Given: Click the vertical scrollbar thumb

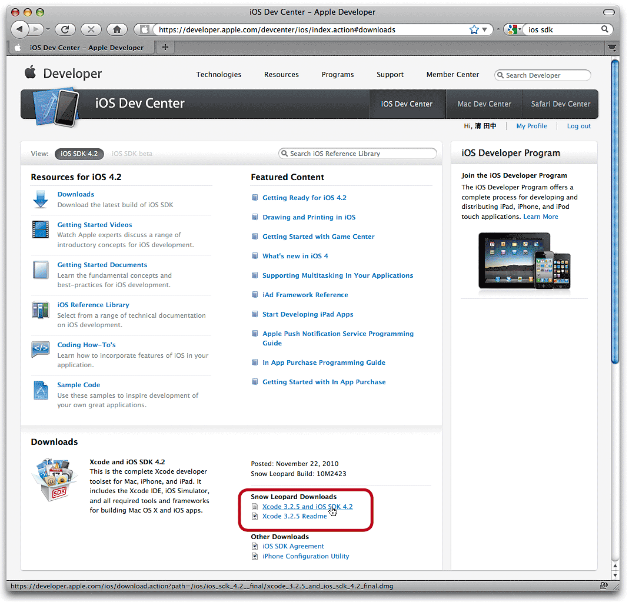Looking at the screenshot, I should [615, 212].
